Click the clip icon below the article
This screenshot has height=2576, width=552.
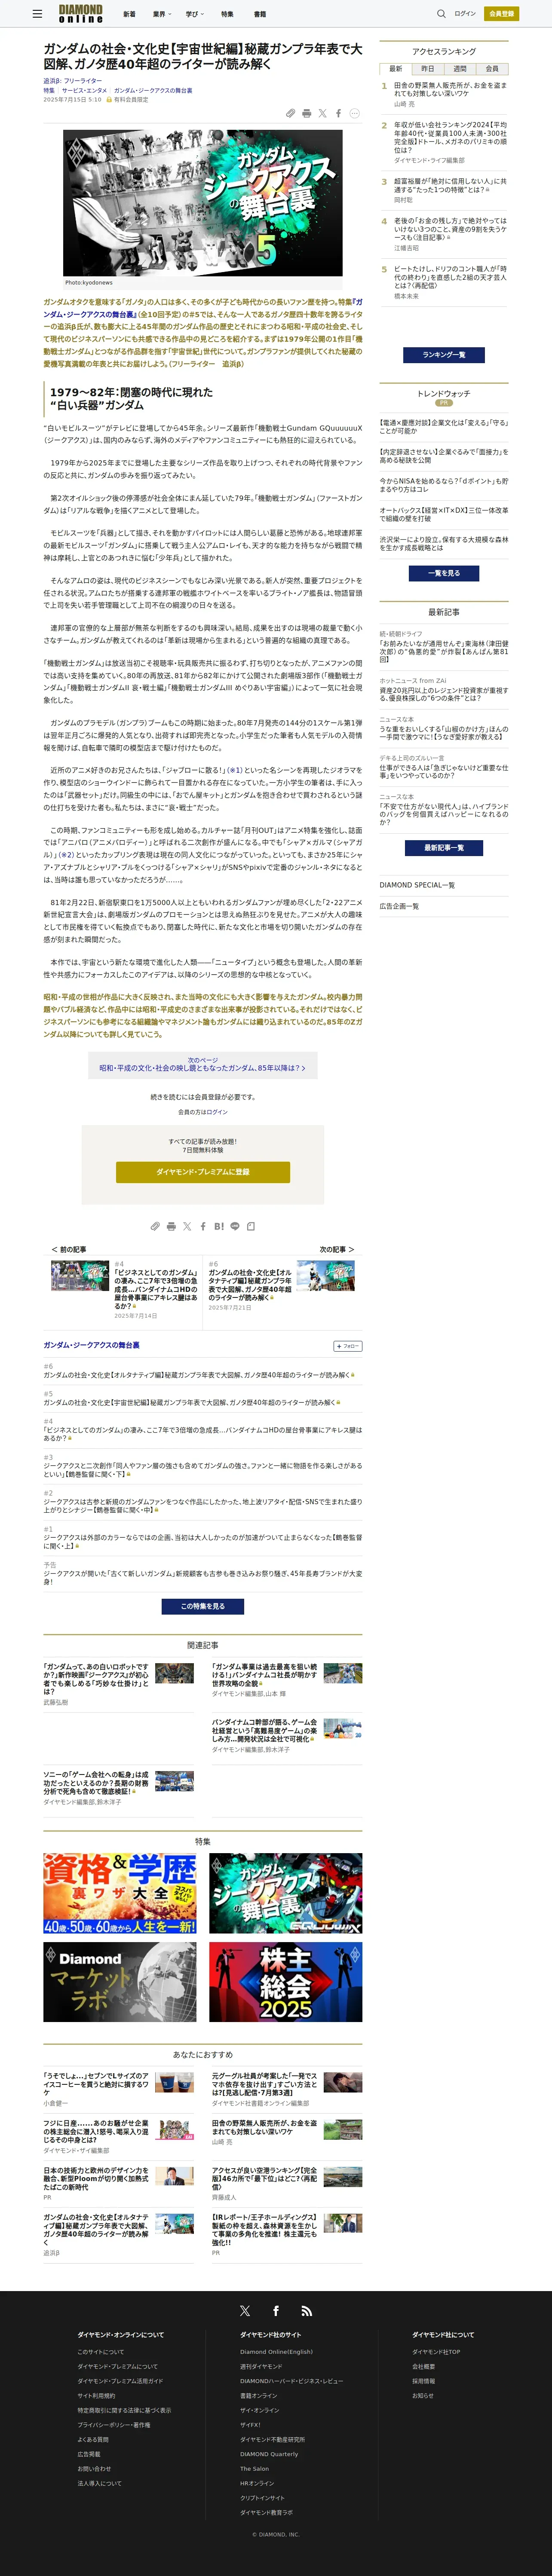pos(155,1226)
